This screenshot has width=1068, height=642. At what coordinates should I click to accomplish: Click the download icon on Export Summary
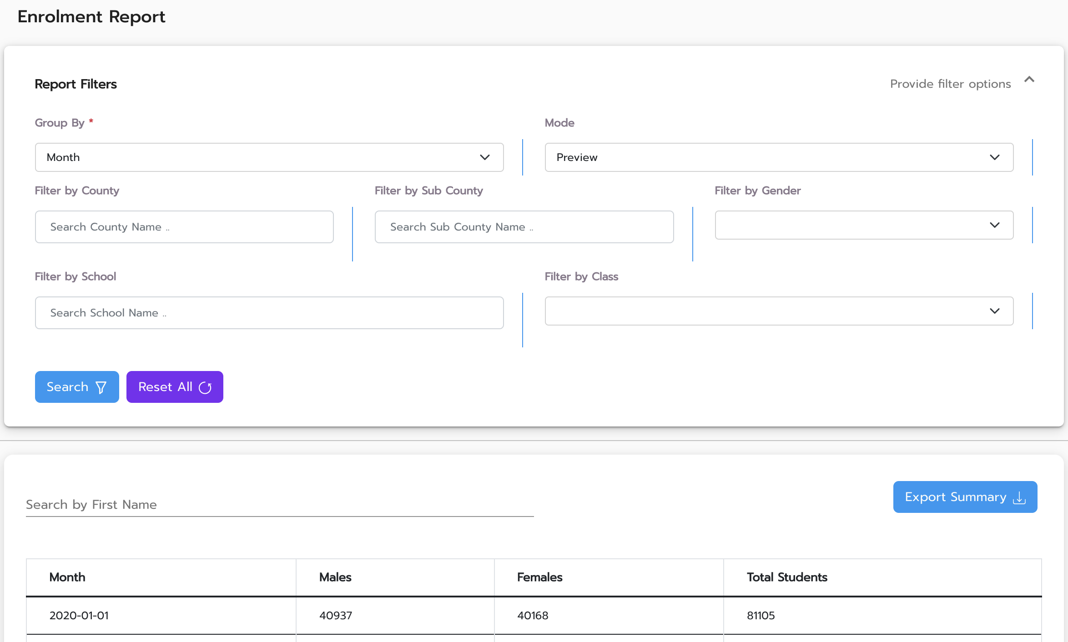[x=1019, y=498]
